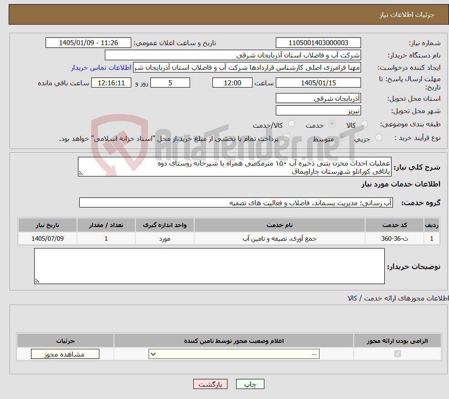Click the row number cell 1
Screen dimensions: 449x399
[x=432, y=238]
